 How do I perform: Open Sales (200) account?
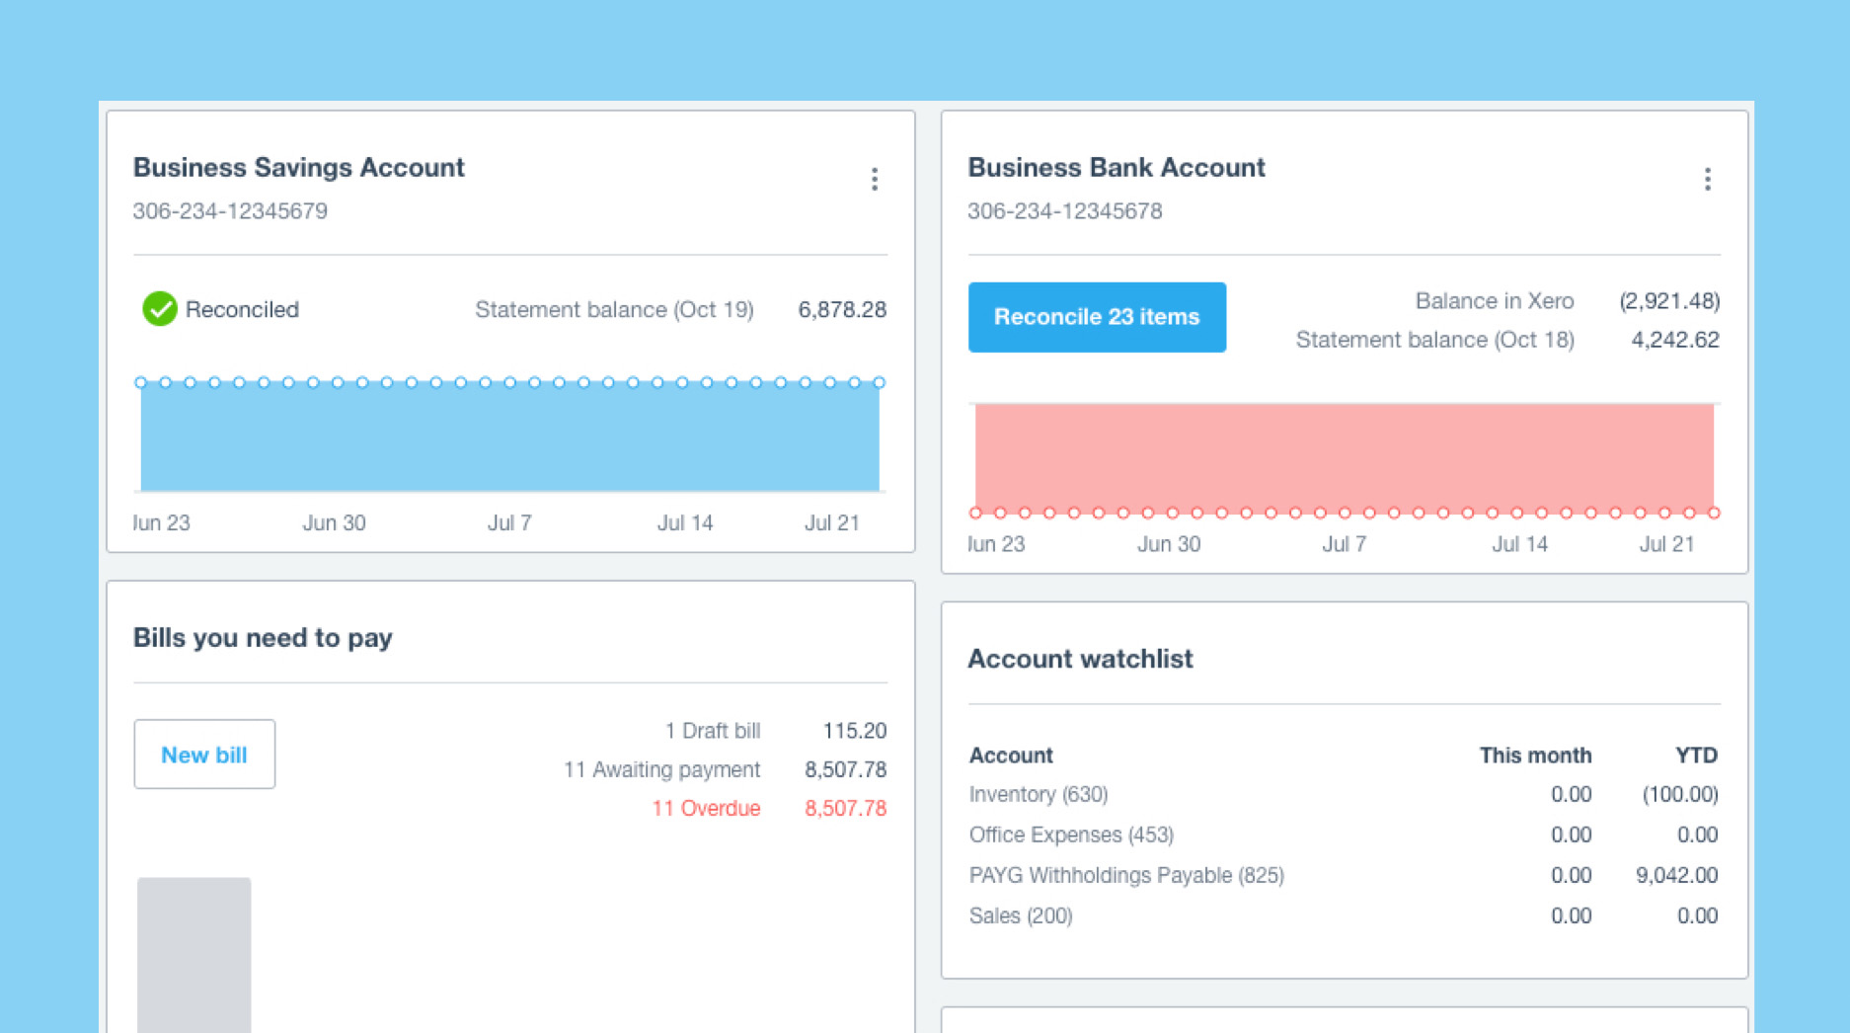[1021, 915]
